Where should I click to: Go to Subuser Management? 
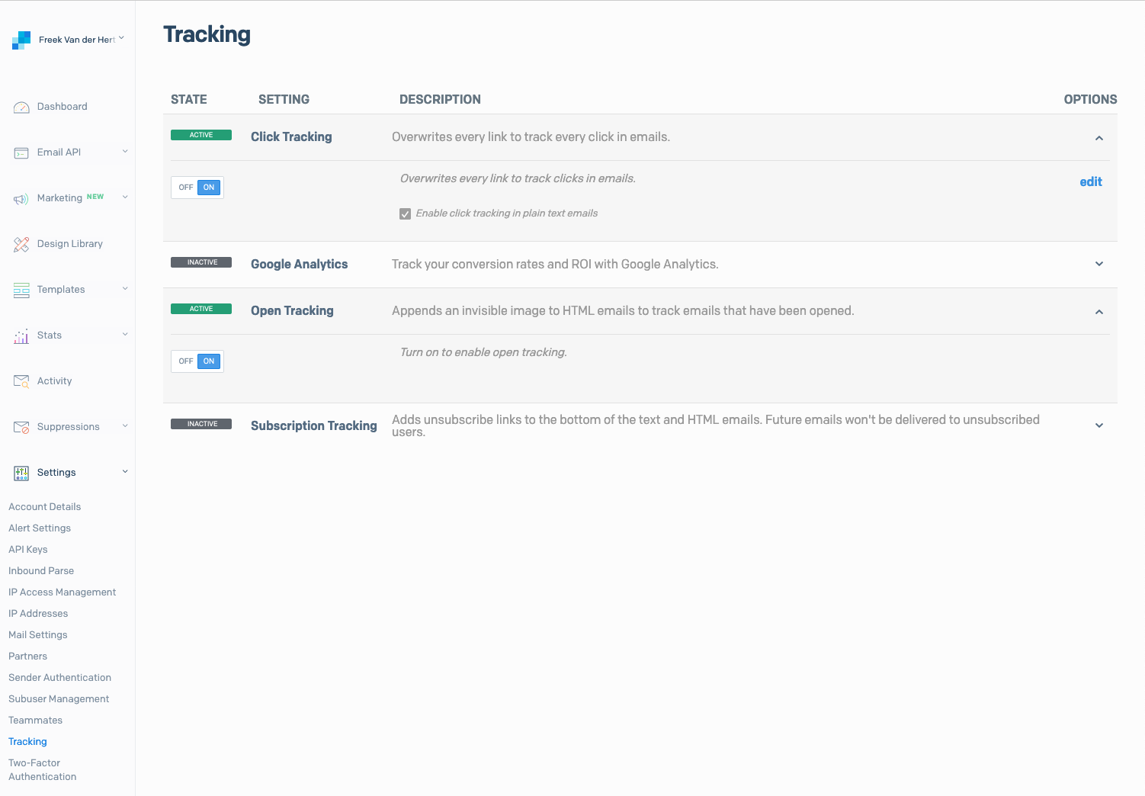[x=59, y=699]
